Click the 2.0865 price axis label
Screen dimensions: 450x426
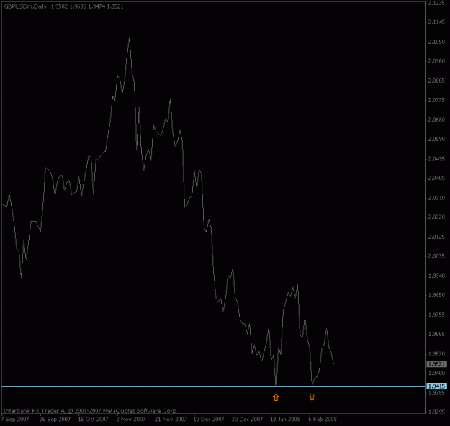pyautogui.click(x=436, y=81)
